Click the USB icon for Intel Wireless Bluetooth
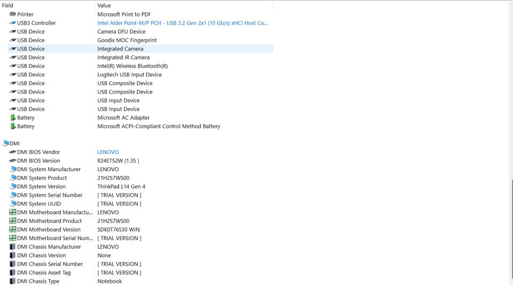Screen dimensions: 513x285 click(x=12, y=66)
